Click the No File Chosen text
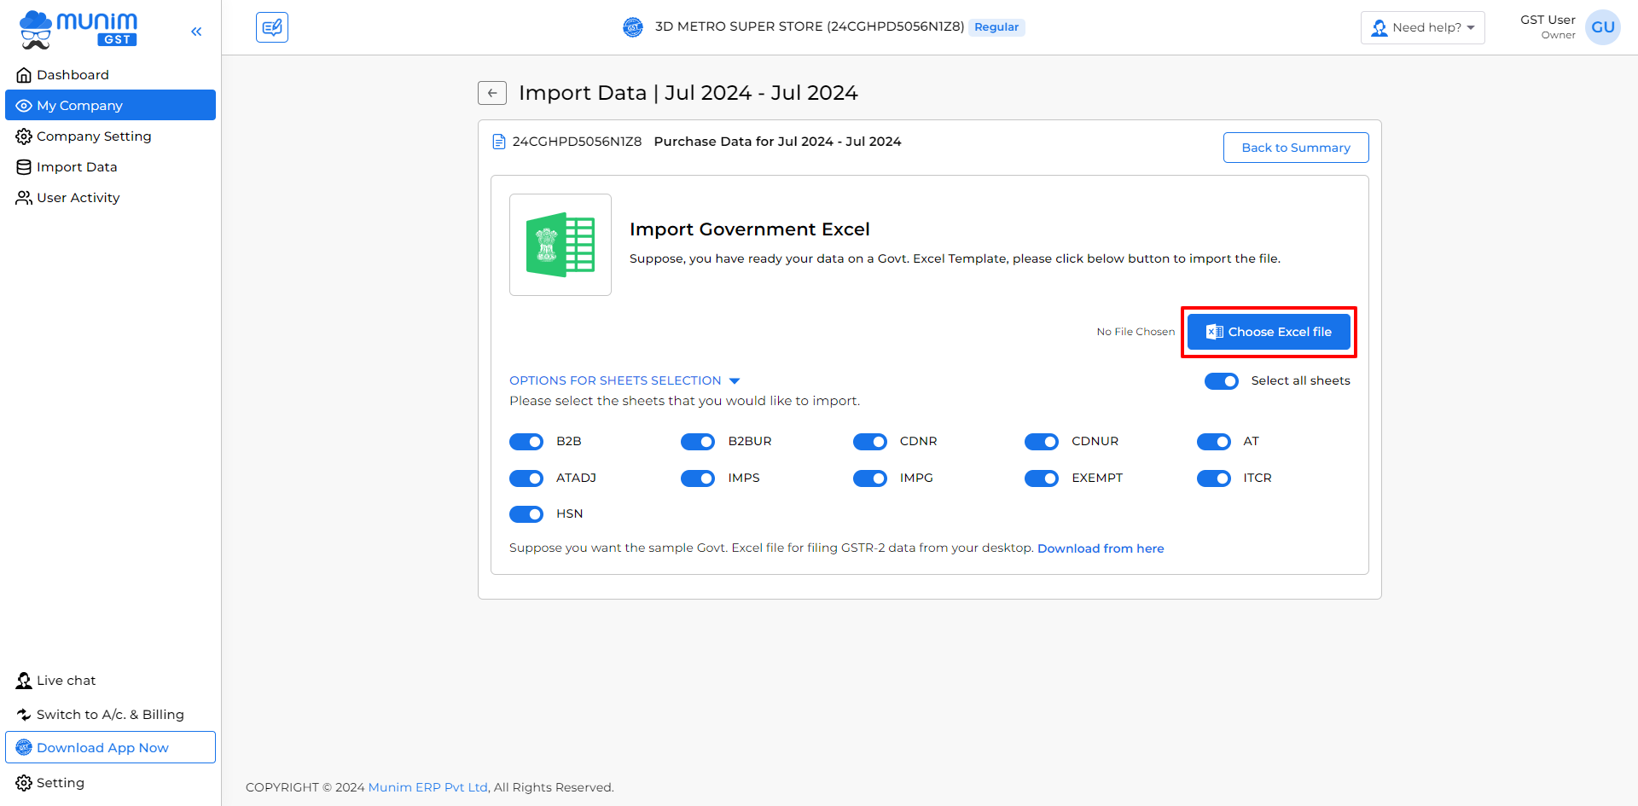This screenshot has height=806, width=1638. point(1136,332)
